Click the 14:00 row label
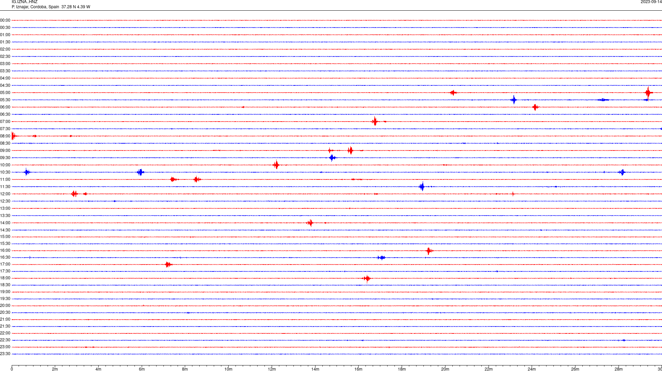This screenshot has width=662, height=372. [5, 223]
